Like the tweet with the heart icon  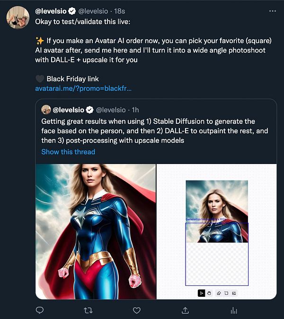pos(137,310)
